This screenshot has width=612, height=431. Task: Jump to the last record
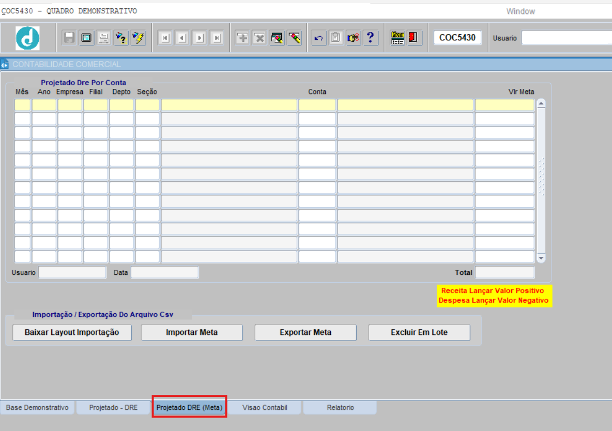pos(217,38)
